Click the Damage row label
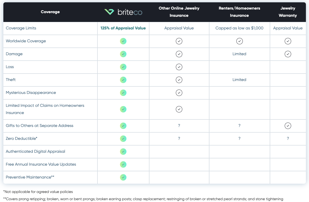Viewport: 309px width, 202px height. (14, 54)
